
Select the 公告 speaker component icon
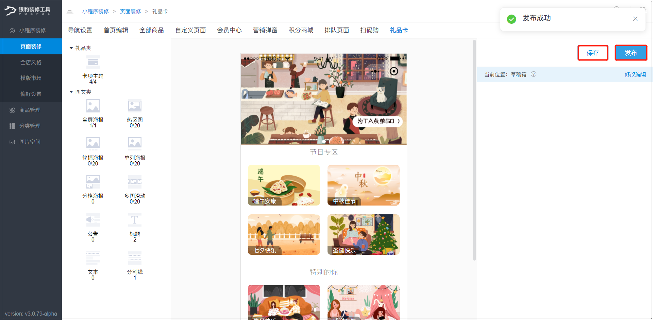pos(93,220)
